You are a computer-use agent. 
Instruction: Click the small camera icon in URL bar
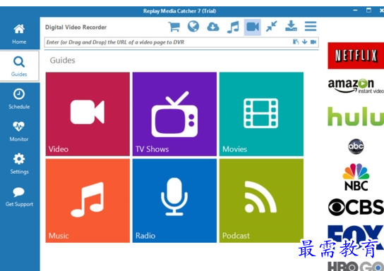coord(313,42)
